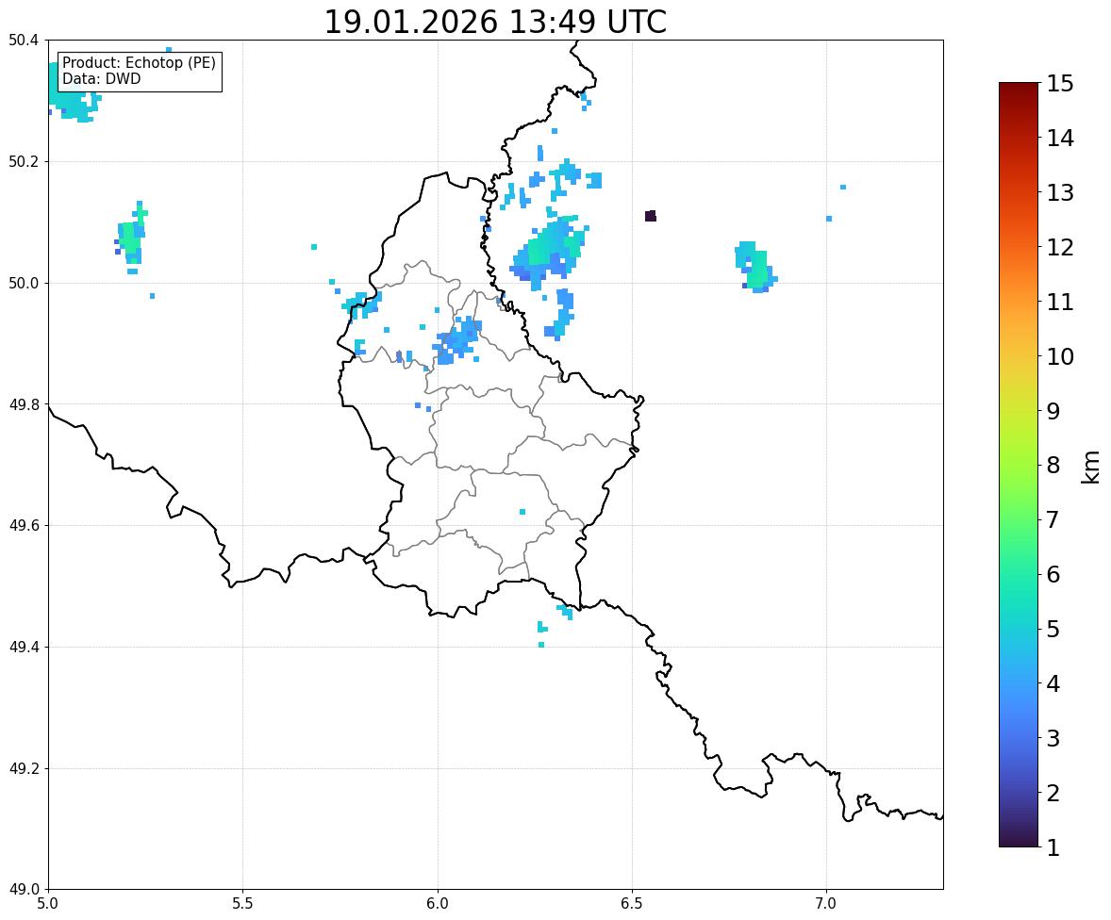Screen dimensions: 1111x920
Task: Click the latitude axis label '50.2'
Action: pyautogui.click(x=24, y=161)
